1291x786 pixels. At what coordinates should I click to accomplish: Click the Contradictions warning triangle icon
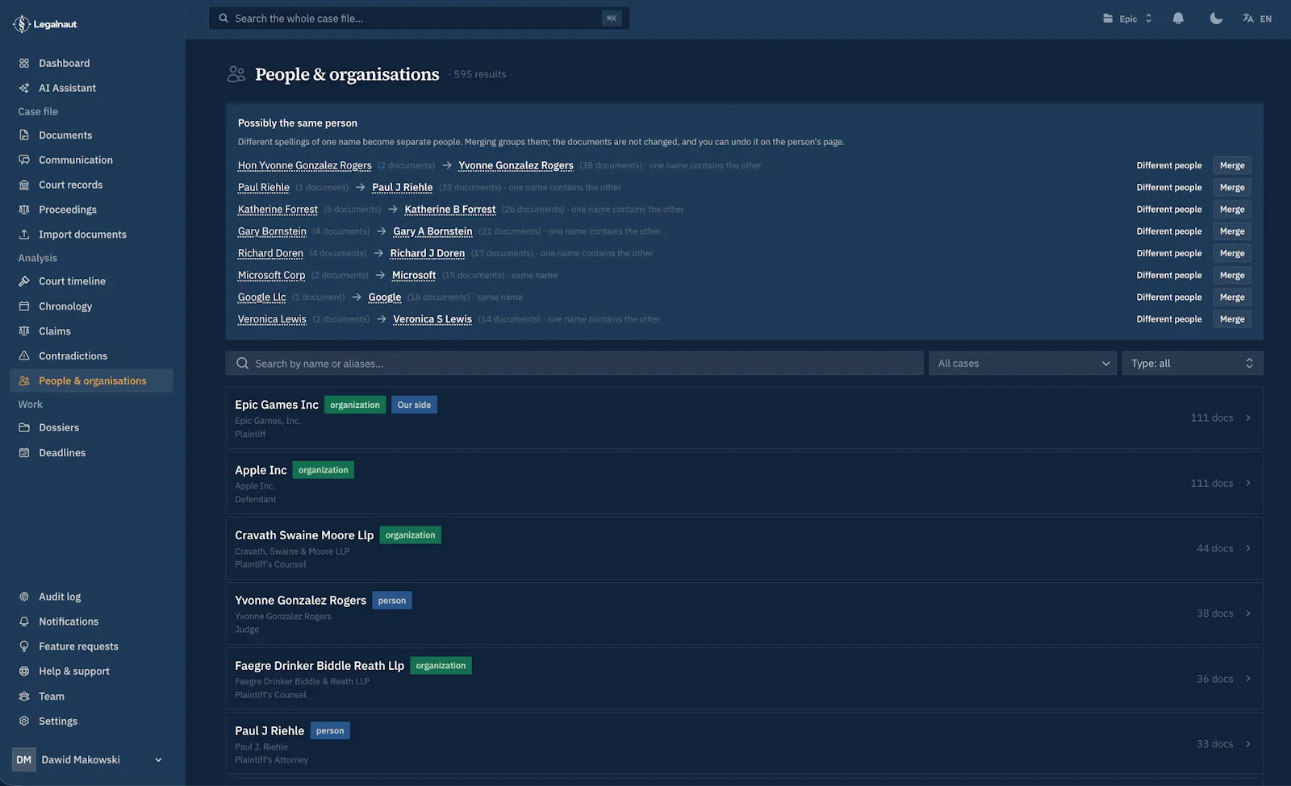coord(24,356)
